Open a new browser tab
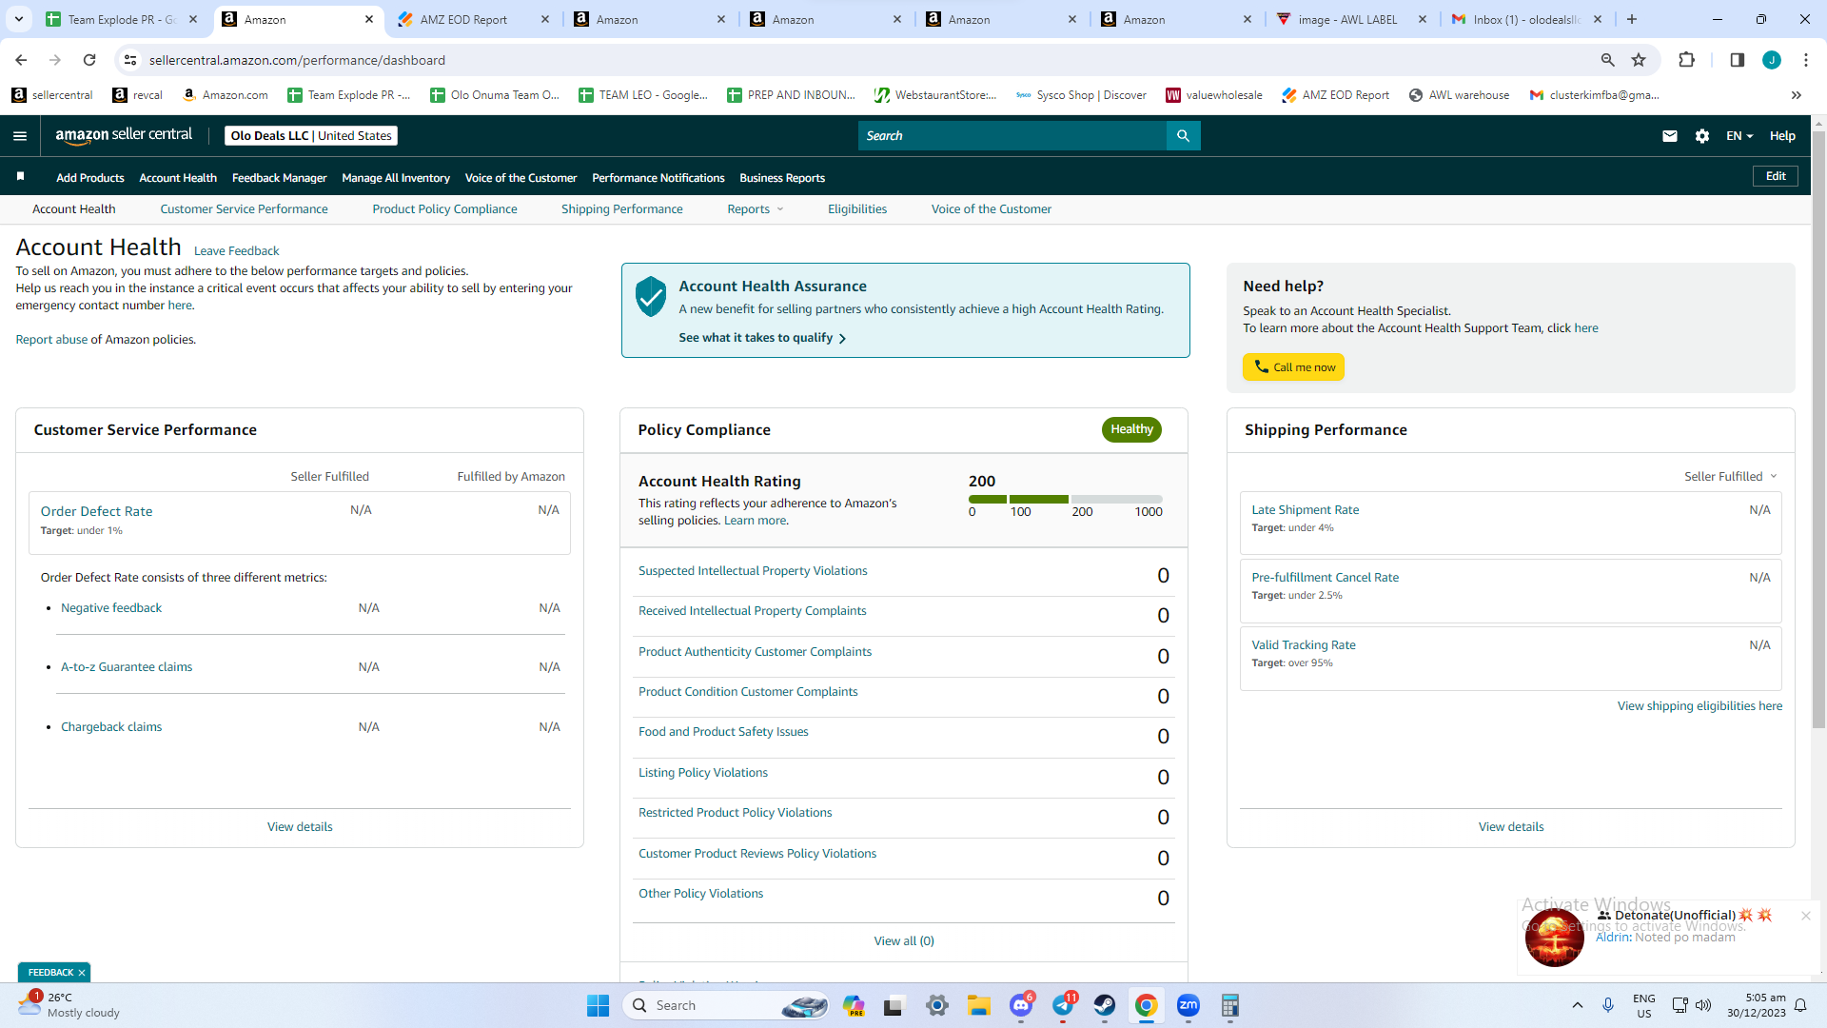Viewport: 1827px width, 1028px height. (x=1632, y=19)
